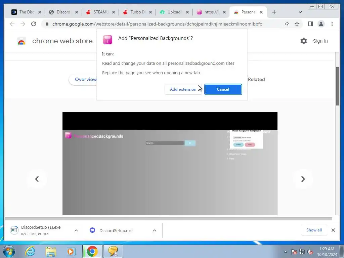This screenshot has height=258, width=344.
Task: Share this page icon in address bar
Action: tap(286, 24)
